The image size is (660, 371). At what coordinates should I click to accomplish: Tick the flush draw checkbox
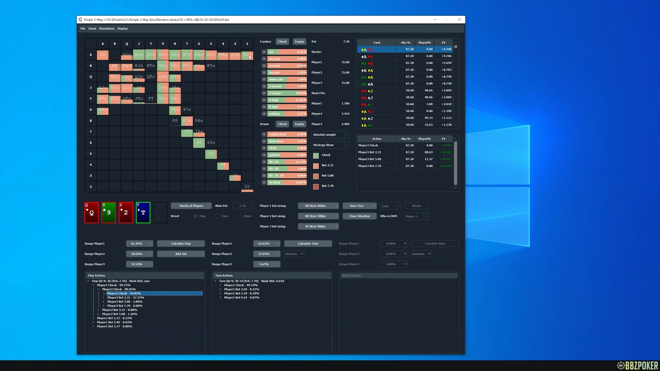click(264, 141)
